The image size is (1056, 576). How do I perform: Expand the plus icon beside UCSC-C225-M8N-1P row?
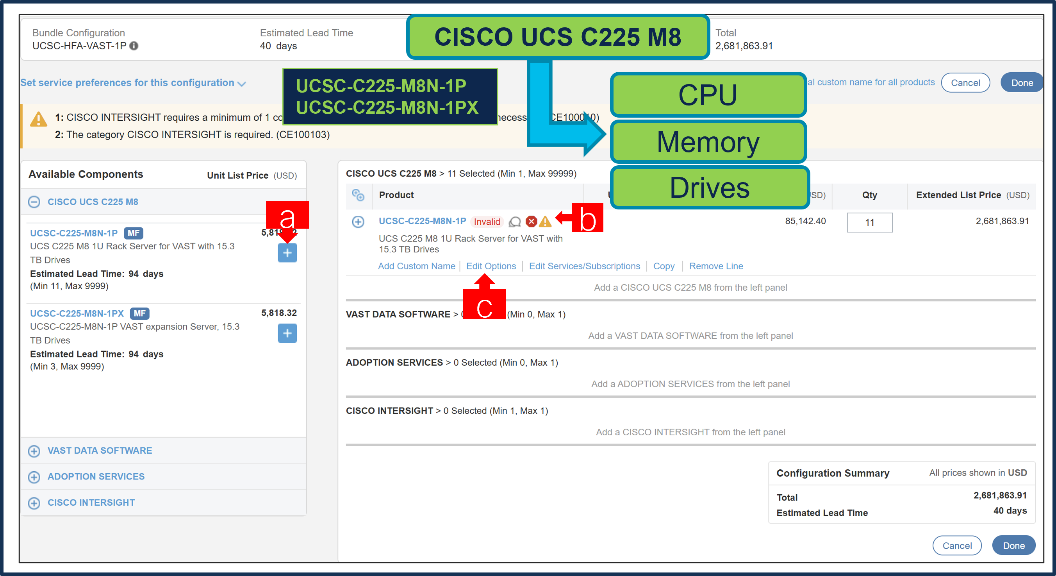pyautogui.click(x=358, y=222)
